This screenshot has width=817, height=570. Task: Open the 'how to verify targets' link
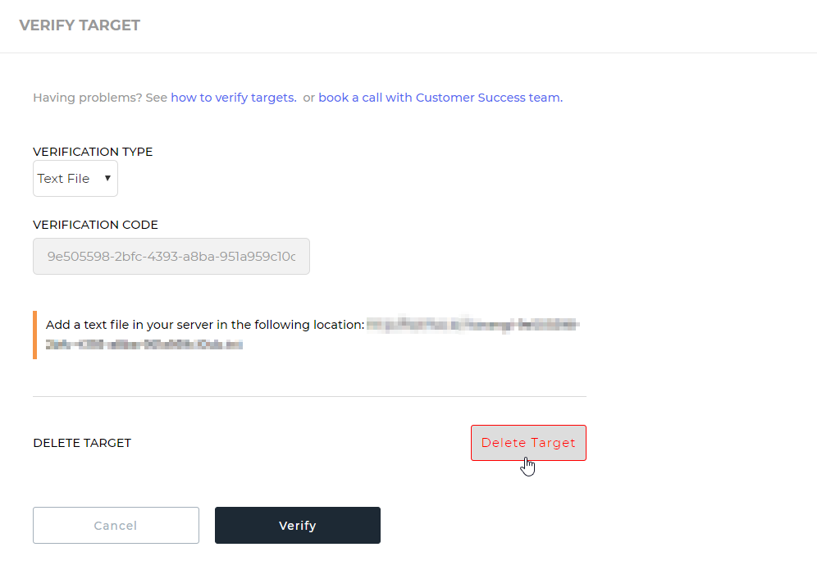[x=234, y=98]
